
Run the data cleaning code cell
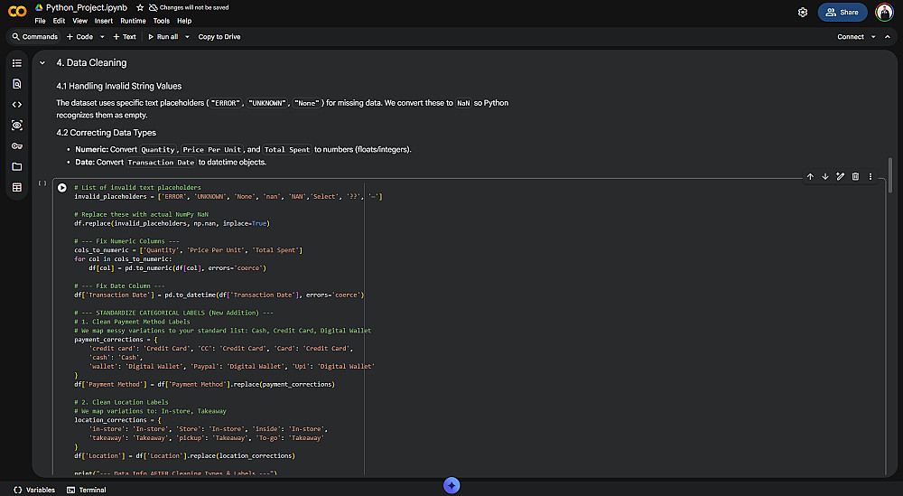[x=62, y=188]
